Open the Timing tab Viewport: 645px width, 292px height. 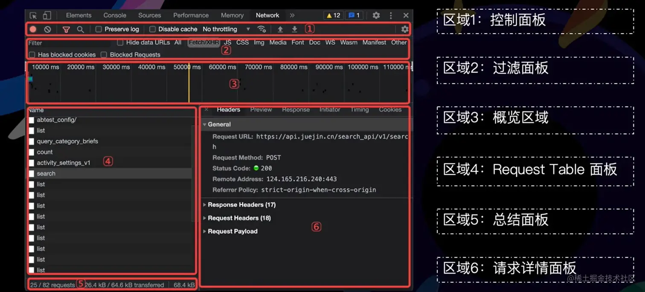[360, 109]
